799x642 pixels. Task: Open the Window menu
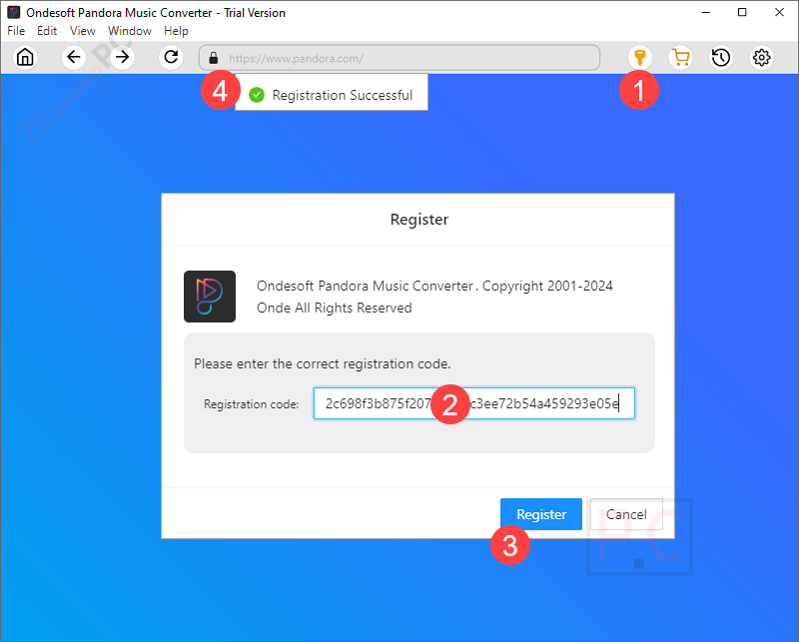coord(130,31)
